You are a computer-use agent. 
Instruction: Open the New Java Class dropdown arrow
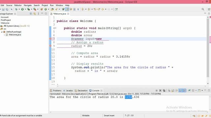(x=48, y=9)
